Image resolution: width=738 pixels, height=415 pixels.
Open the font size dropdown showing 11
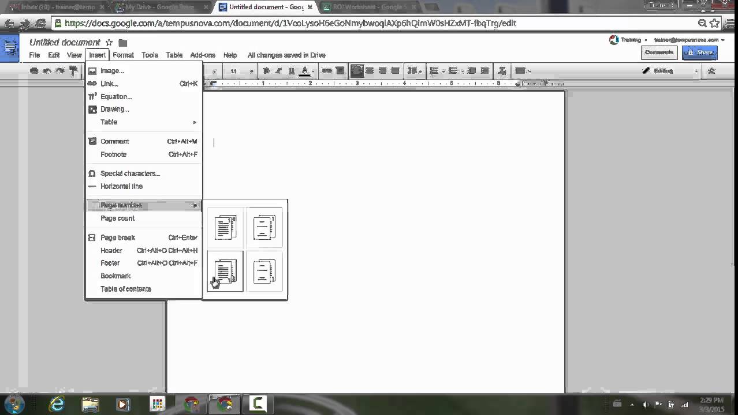[241, 71]
